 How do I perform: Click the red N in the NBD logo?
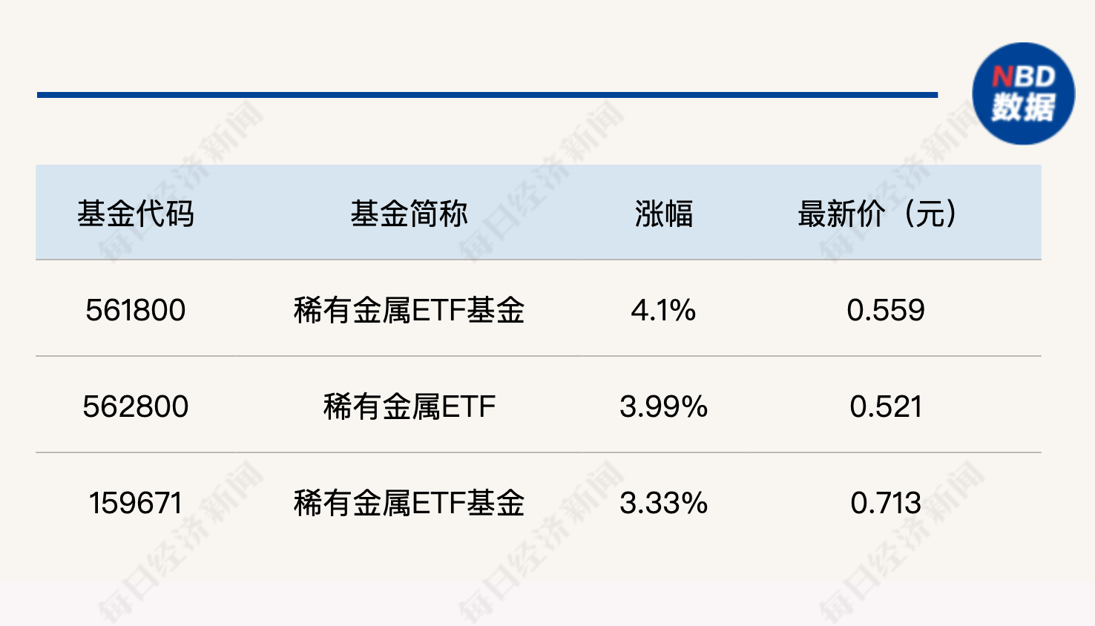point(1002,76)
